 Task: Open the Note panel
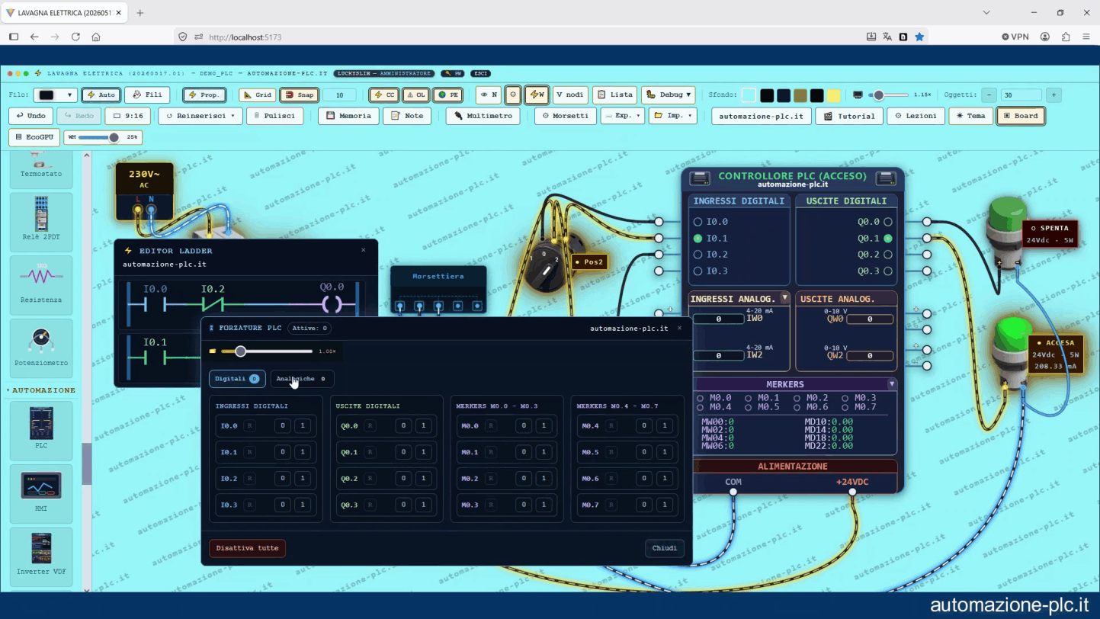[x=407, y=116]
